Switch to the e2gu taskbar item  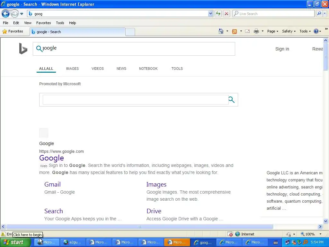point(72,242)
